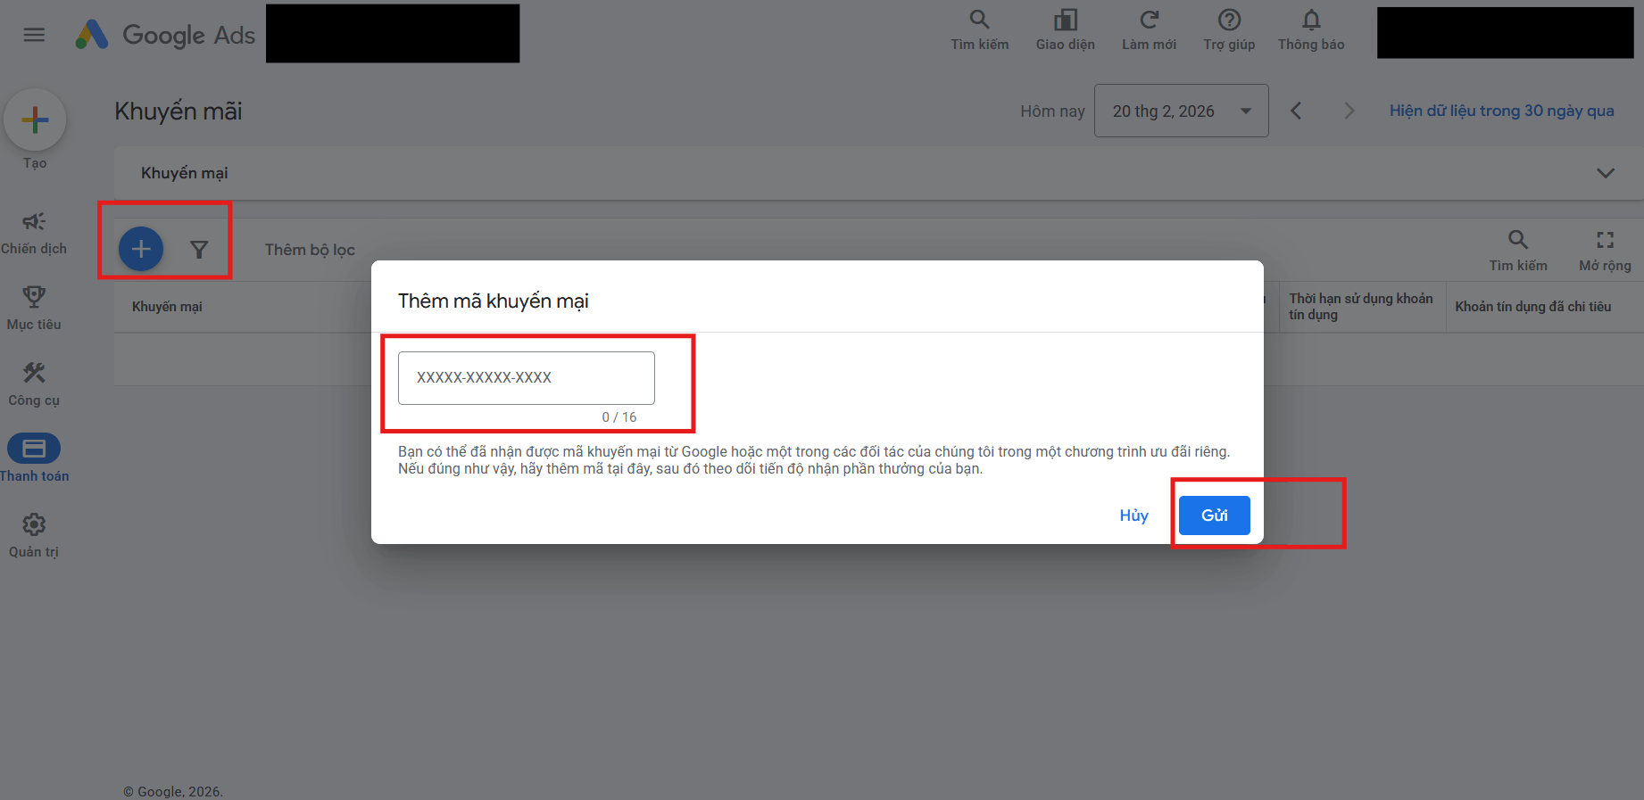Click Hiện dữ liệu trong 30 ngày qua link
This screenshot has height=800, width=1644.
tap(1501, 111)
